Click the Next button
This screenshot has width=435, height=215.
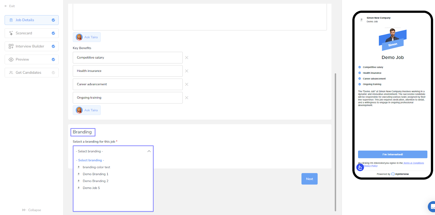point(309,179)
